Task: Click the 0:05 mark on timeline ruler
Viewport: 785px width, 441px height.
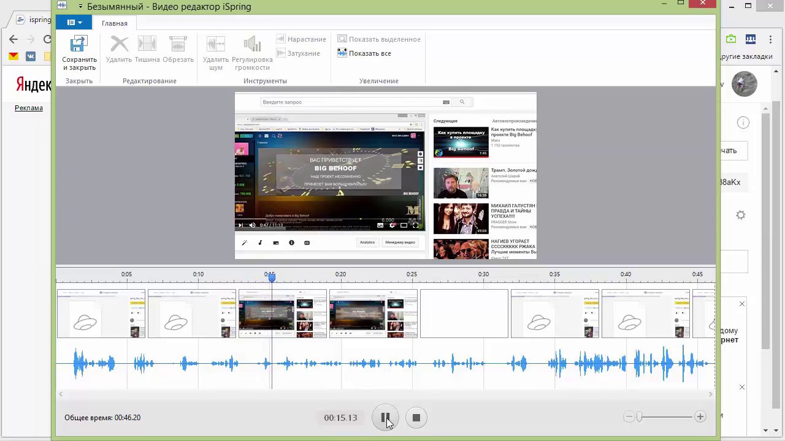Action: point(126,274)
